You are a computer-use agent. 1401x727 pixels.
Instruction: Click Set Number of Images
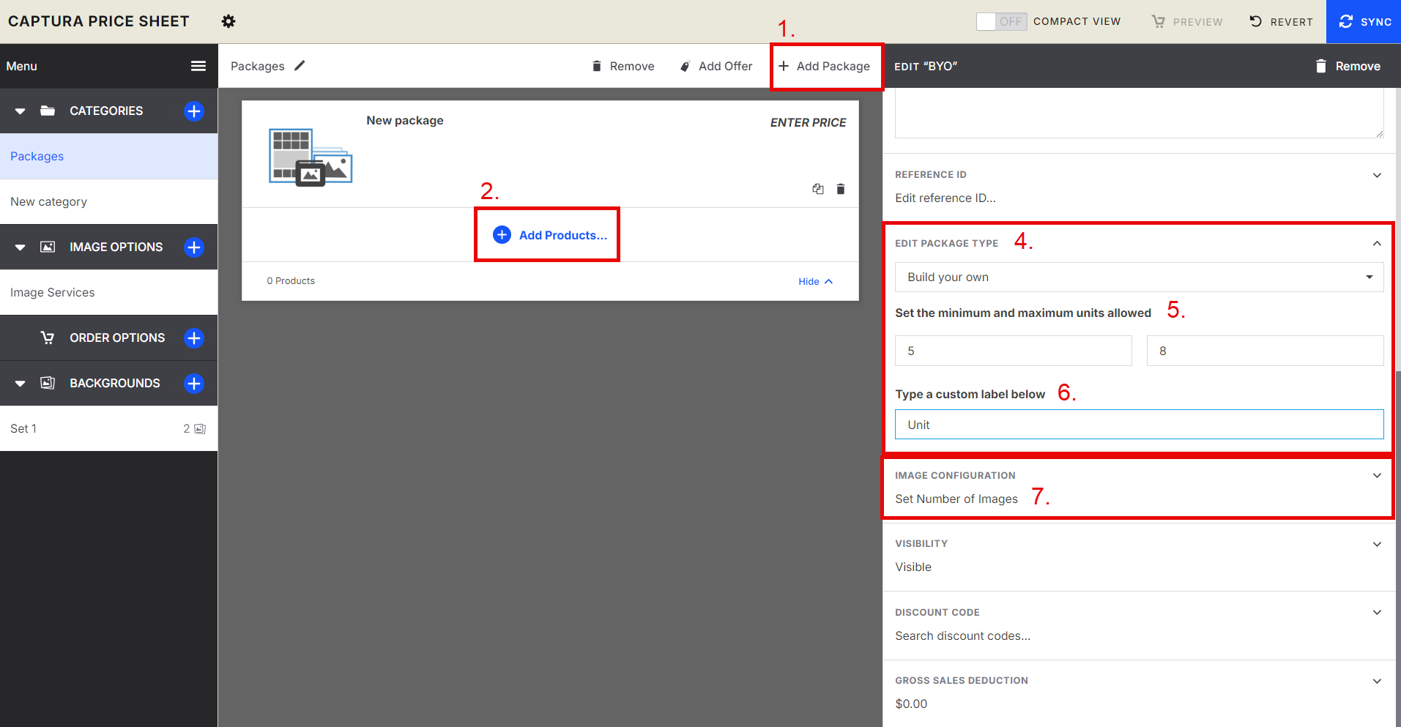[956, 499]
